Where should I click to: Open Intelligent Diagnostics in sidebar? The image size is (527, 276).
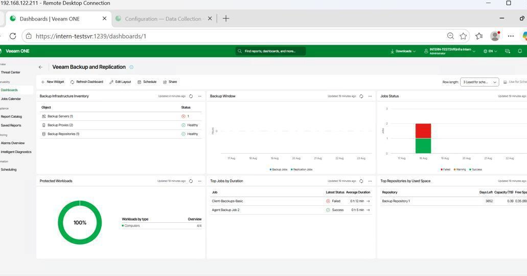[x=16, y=152]
